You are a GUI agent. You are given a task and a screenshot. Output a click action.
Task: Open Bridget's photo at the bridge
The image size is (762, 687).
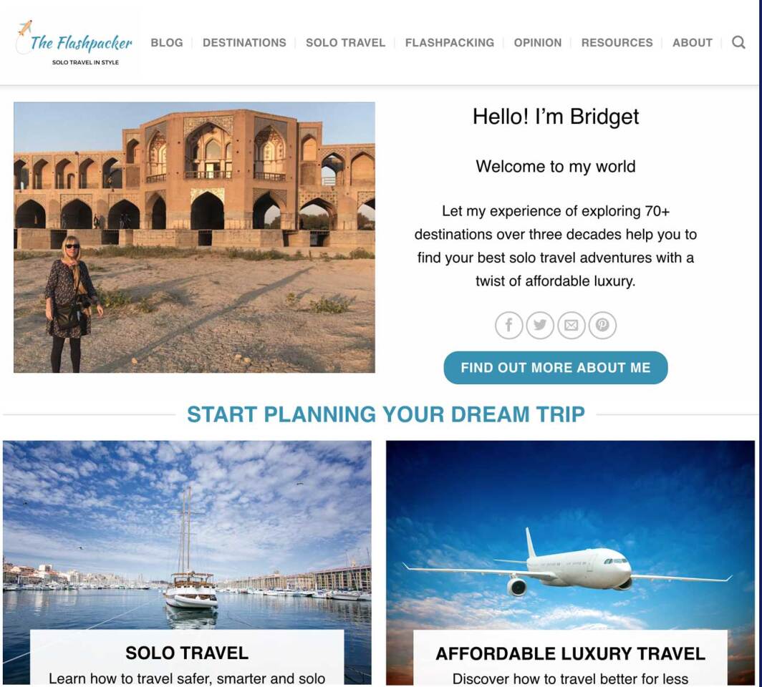coord(194,238)
